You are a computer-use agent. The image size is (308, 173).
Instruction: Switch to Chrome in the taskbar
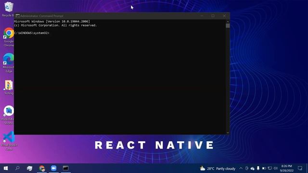[x=42, y=168]
